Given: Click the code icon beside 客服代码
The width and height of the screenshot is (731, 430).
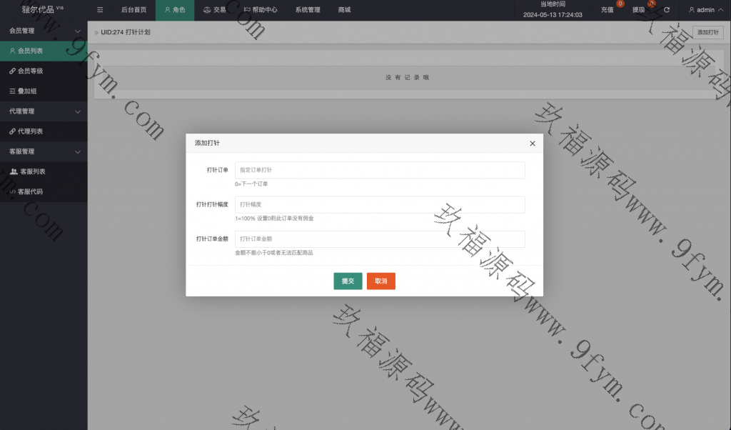Looking at the screenshot, I should click(x=12, y=191).
